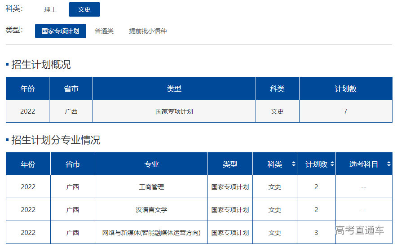Click plan count 7 in overview table
The width and height of the screenshot is (397, 248).
[x=345, y=111]
